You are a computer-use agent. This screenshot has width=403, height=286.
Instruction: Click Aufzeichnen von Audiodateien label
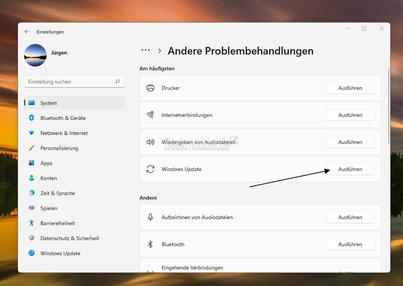197,217
